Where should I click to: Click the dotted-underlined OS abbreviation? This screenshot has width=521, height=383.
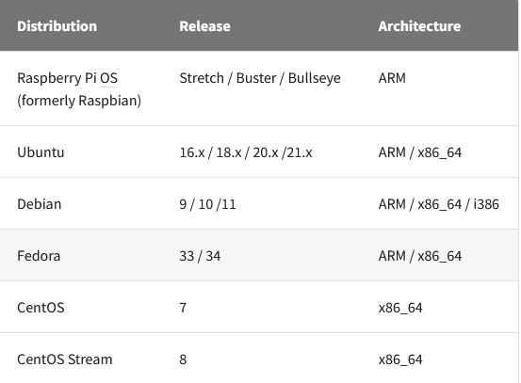[x=108, y=78]
